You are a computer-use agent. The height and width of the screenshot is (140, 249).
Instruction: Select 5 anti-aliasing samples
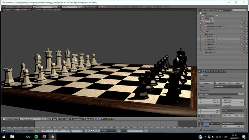[x=201, y=123]
